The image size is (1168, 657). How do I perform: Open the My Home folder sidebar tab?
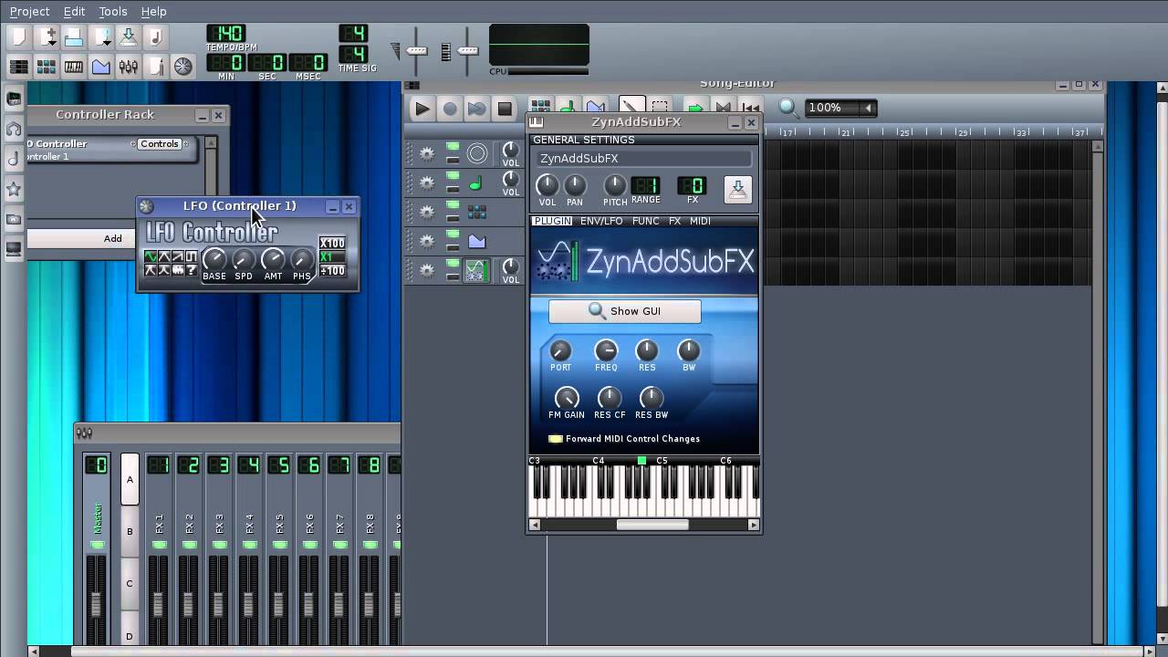[x=14, y=219]
